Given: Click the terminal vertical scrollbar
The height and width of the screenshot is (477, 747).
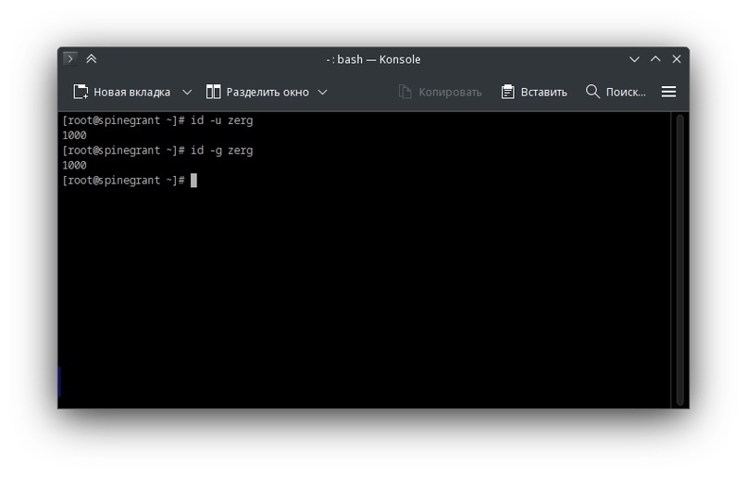Looking at the screenshot, I should [679, 259].
